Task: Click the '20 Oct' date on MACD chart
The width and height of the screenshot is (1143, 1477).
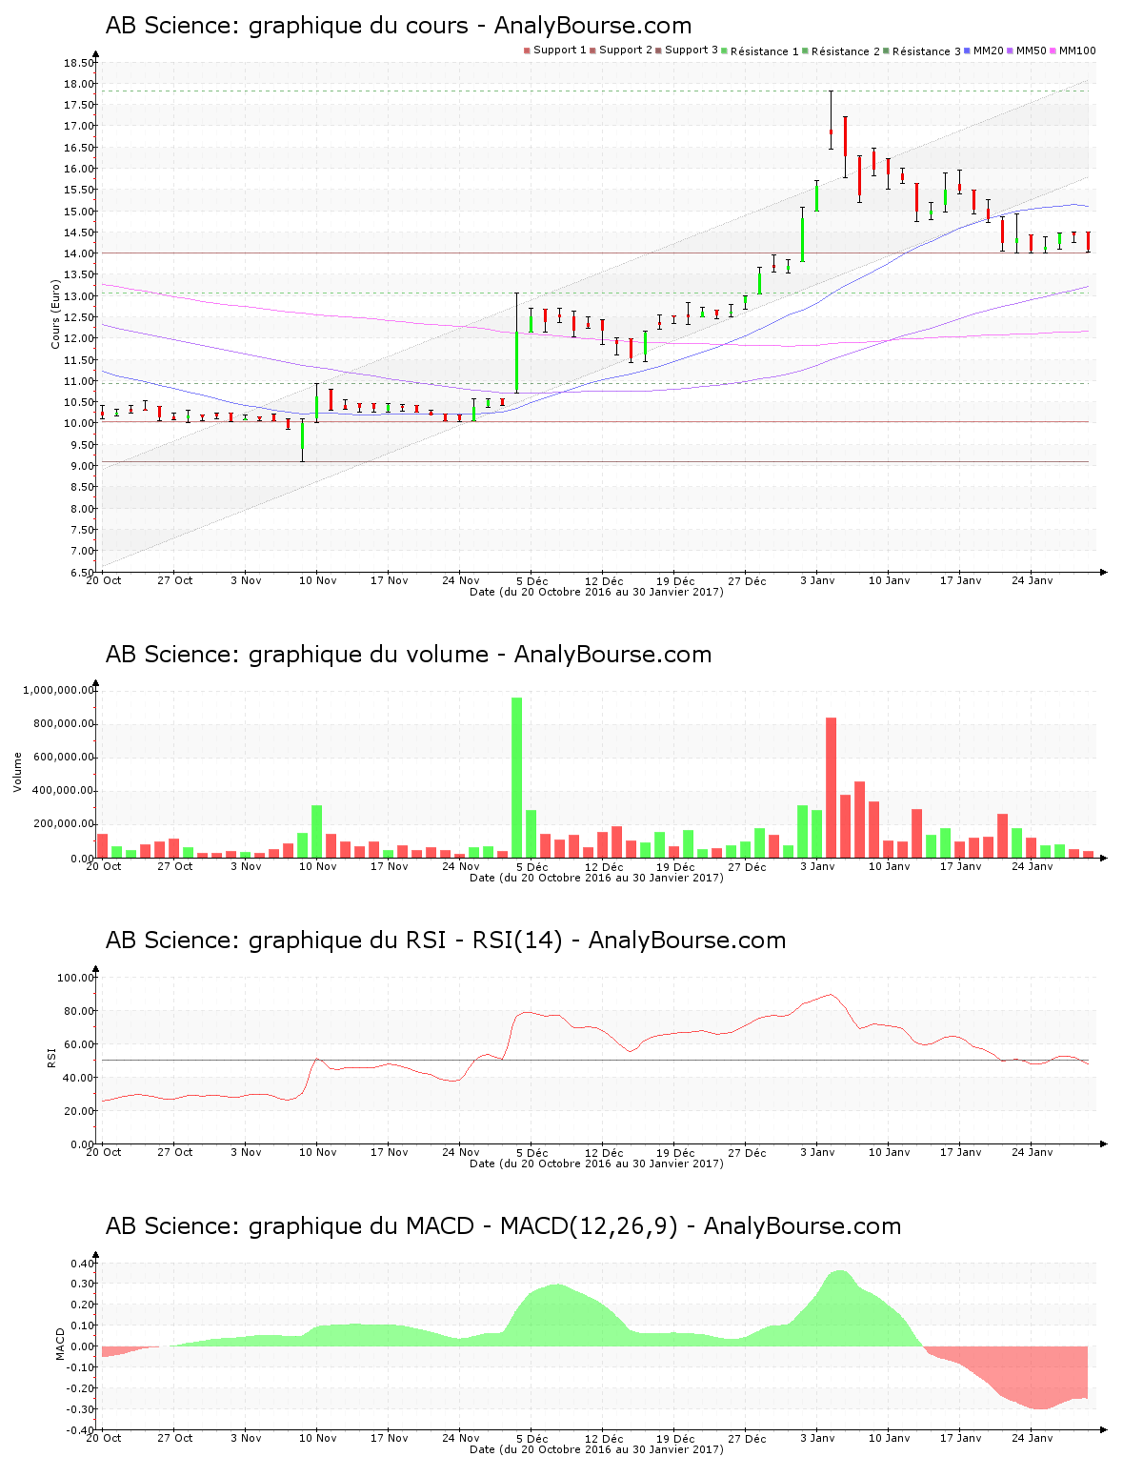Action: point(104,1439)
